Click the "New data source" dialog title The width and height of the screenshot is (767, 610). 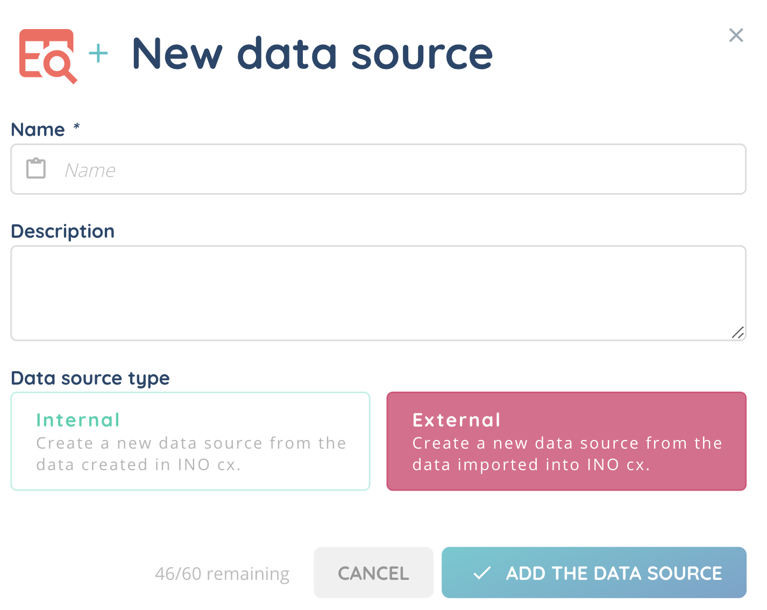tap(312, 54)
